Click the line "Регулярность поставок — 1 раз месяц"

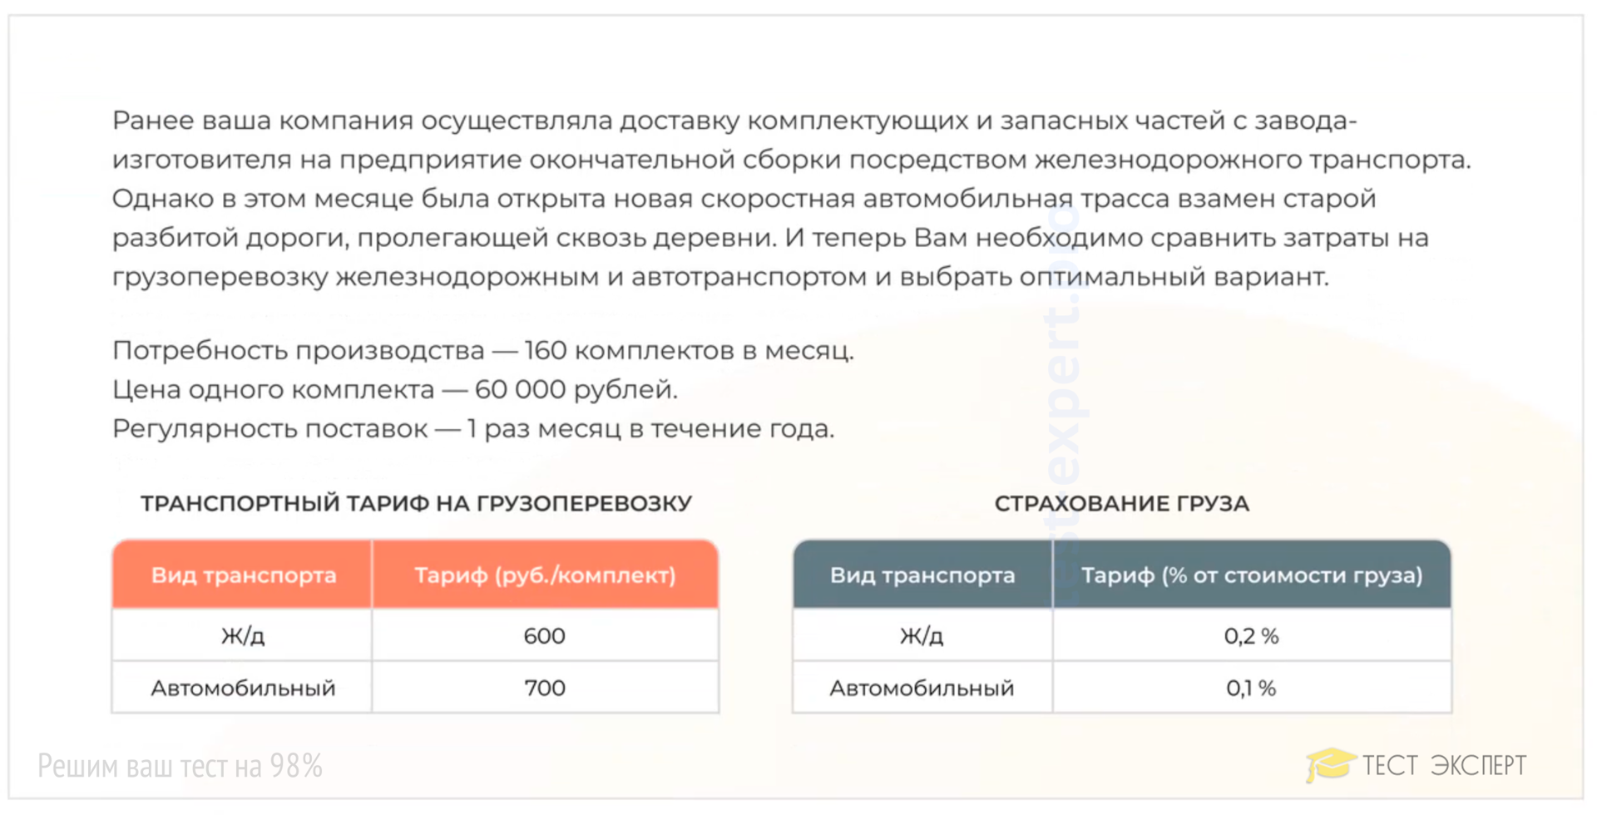click(x=472, y=429)
